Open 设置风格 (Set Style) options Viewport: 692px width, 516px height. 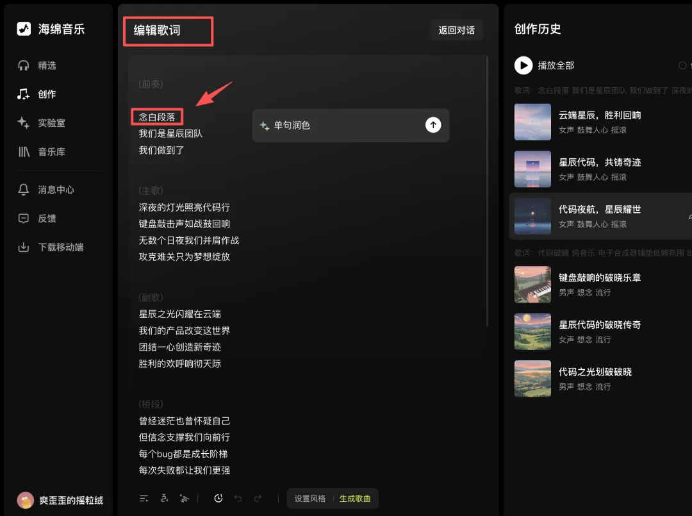coord(309,498)
